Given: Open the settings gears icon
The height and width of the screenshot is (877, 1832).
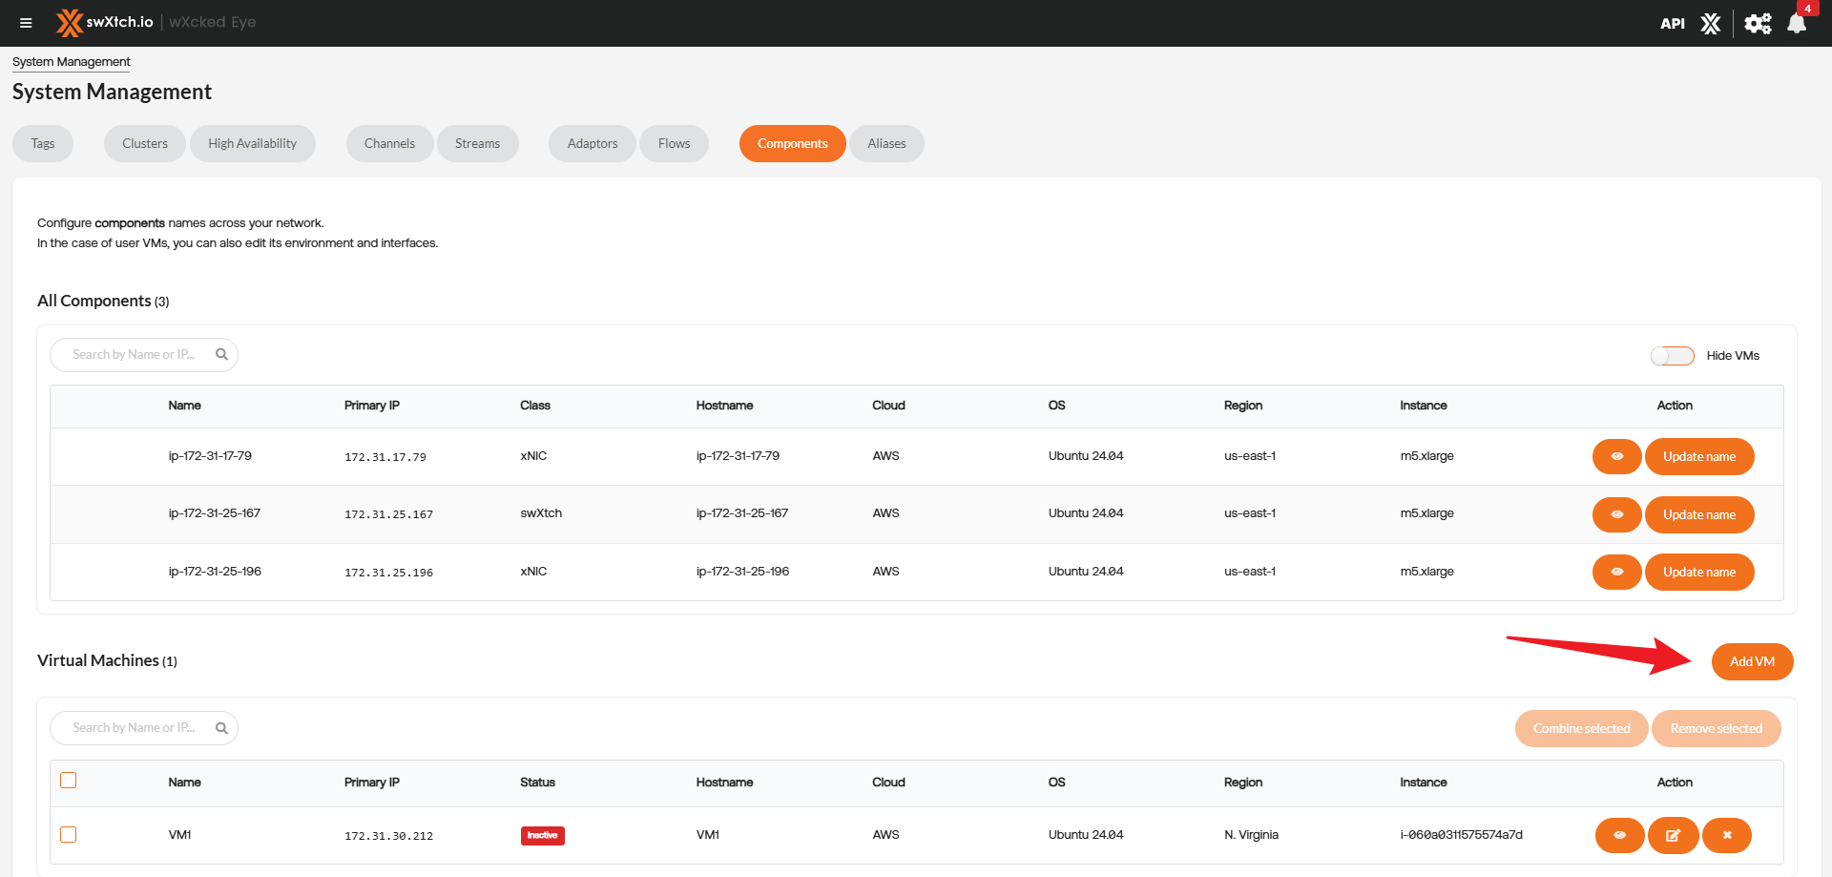Looking at the screenshot, I should (x=1758, y=24).
